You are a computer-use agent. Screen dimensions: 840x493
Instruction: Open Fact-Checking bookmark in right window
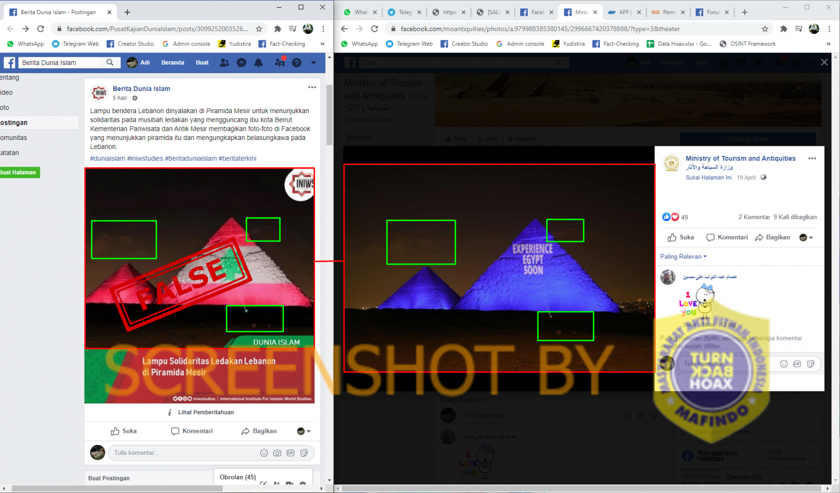(x=616, y=44)
